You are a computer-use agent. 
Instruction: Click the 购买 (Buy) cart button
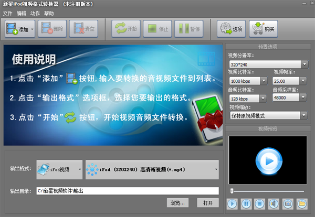tap(264, 29)
